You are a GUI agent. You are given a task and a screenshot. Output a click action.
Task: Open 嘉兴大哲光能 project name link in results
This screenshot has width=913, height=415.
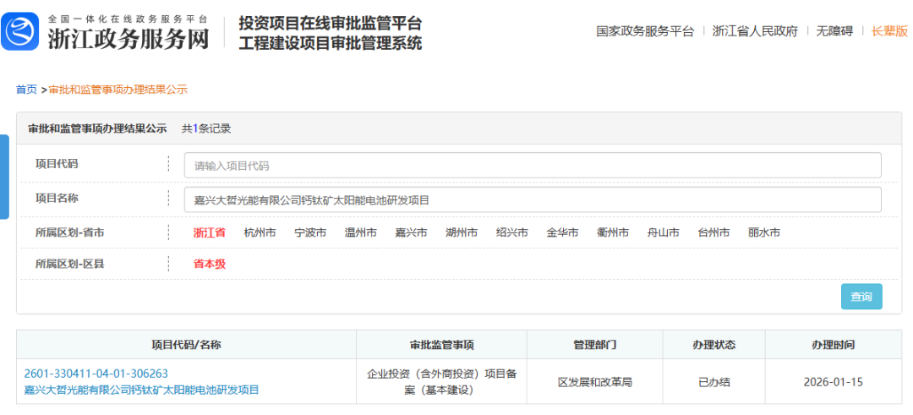coord(141,390)
